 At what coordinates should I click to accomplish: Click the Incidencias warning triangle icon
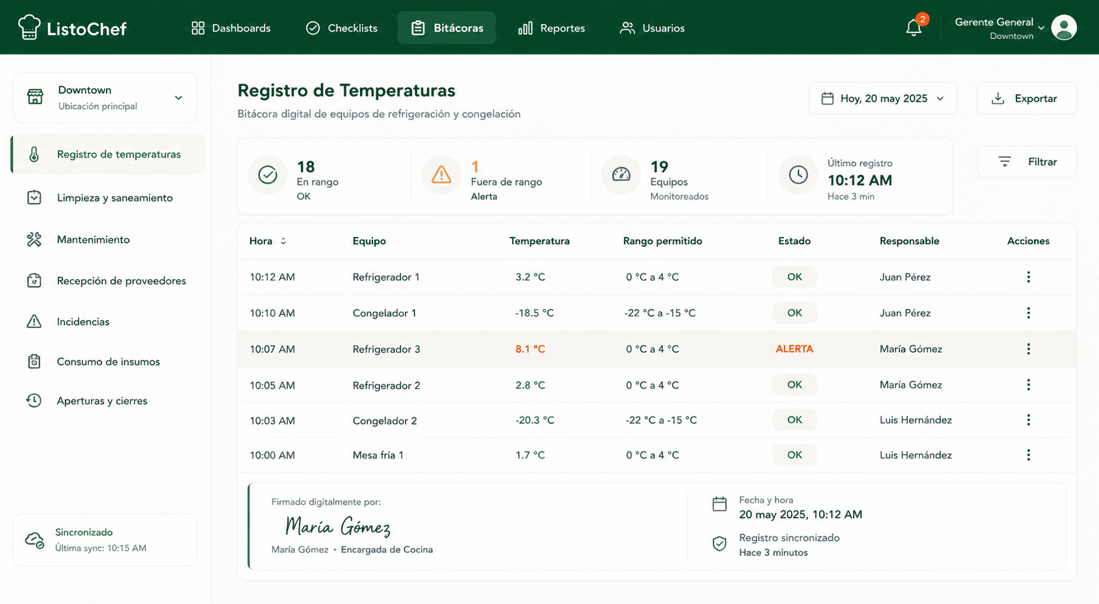(34, 321)
